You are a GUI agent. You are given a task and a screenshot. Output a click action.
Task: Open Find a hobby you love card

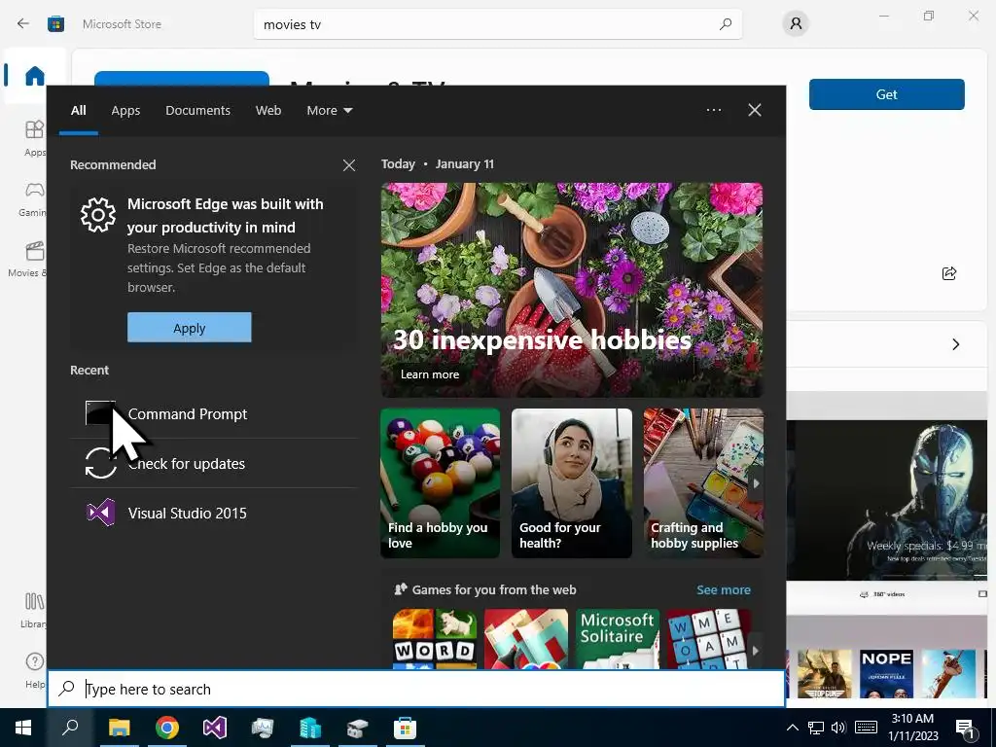click(x=441, y=483)
